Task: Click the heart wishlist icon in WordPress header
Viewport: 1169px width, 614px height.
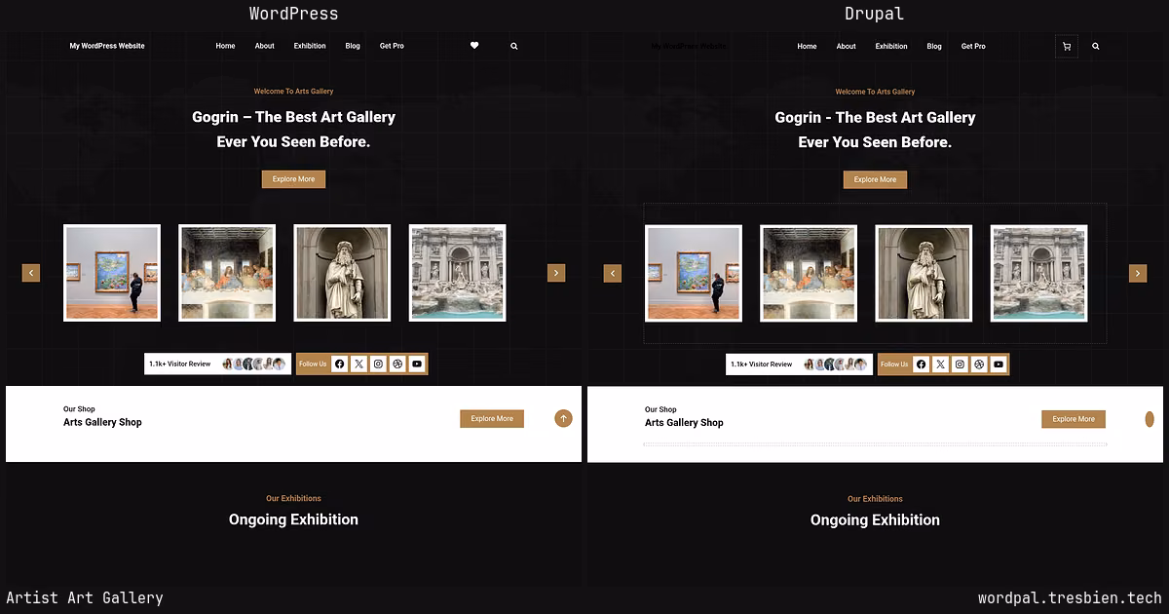Action: click(x=474, y=46)
